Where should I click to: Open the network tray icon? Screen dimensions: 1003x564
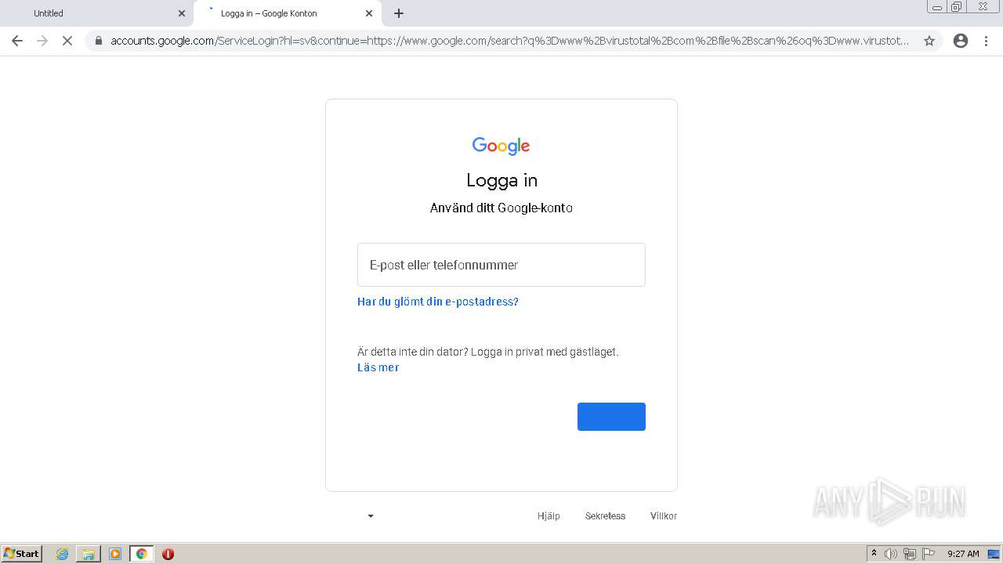910,554
